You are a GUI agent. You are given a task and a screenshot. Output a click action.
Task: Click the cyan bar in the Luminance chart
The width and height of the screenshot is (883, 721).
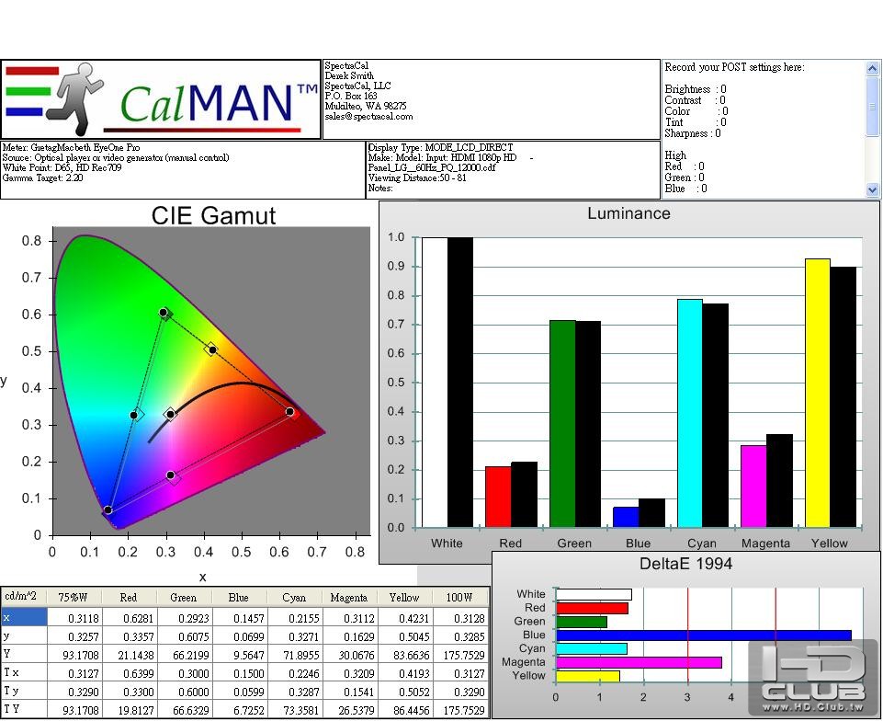tap(690, 413)
